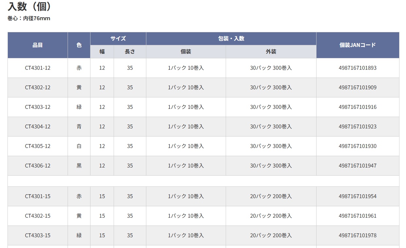
Task: Click JAN code 4987167101961
Action: [358, 216]
